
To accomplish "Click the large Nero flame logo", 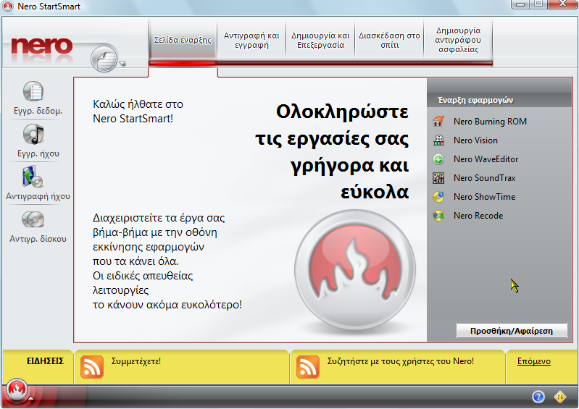I will tap(354, 270).
